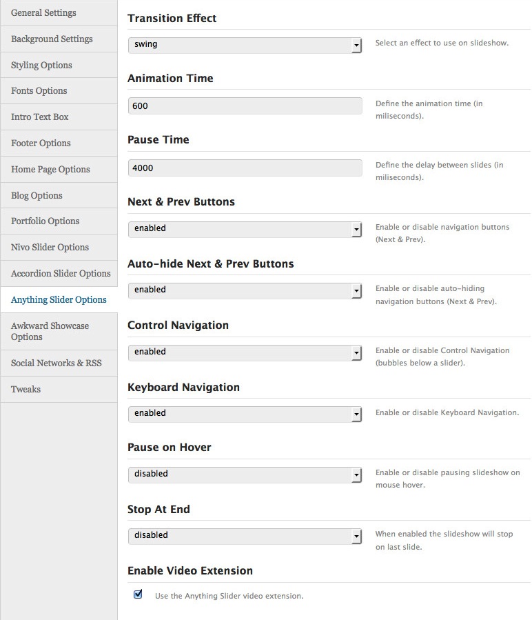Switch to Background Settings tab
Screen dimensions: 532x620
(x=59, y=39)
